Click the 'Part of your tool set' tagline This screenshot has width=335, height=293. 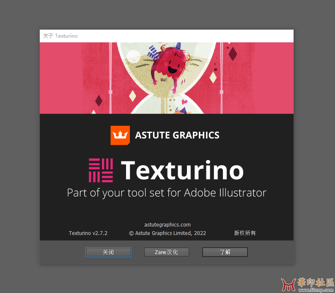[167, 193]
